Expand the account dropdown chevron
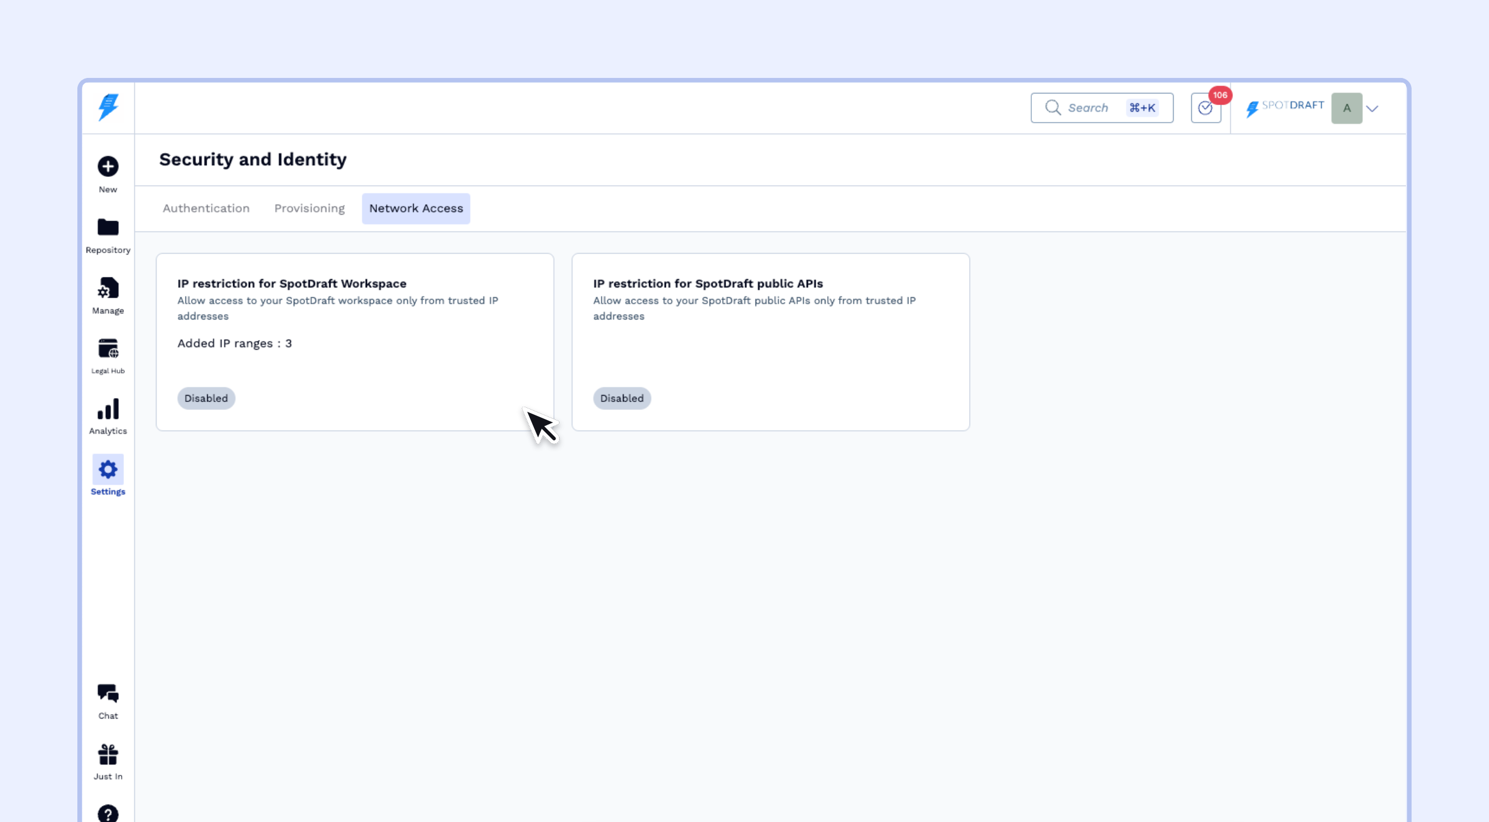The height and width of the screenshot is (822, 1489). coord(1372,109)
